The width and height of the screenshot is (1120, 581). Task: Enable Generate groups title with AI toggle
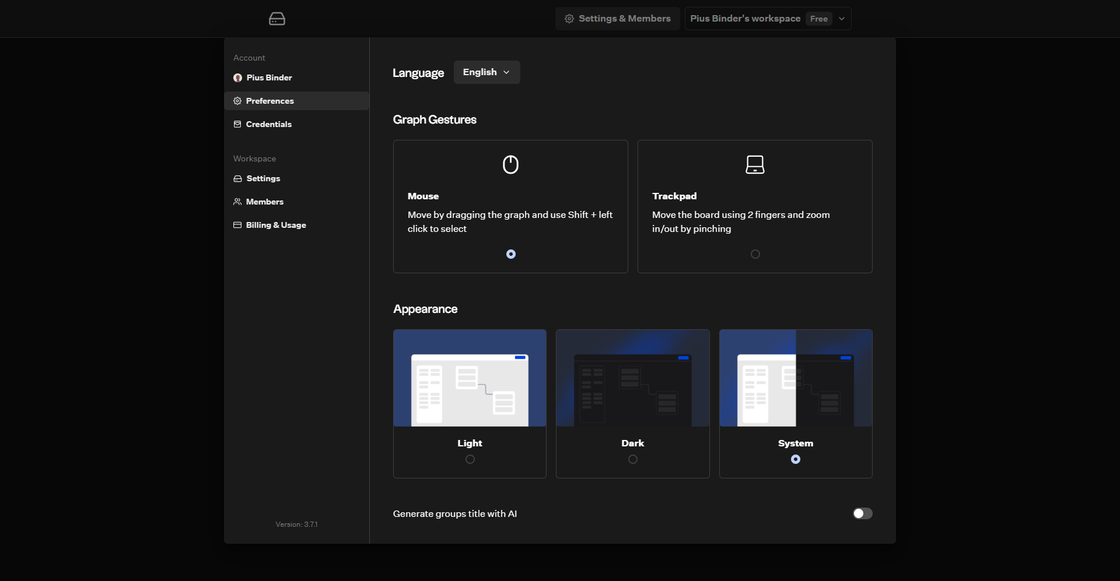tap(862, 513)
